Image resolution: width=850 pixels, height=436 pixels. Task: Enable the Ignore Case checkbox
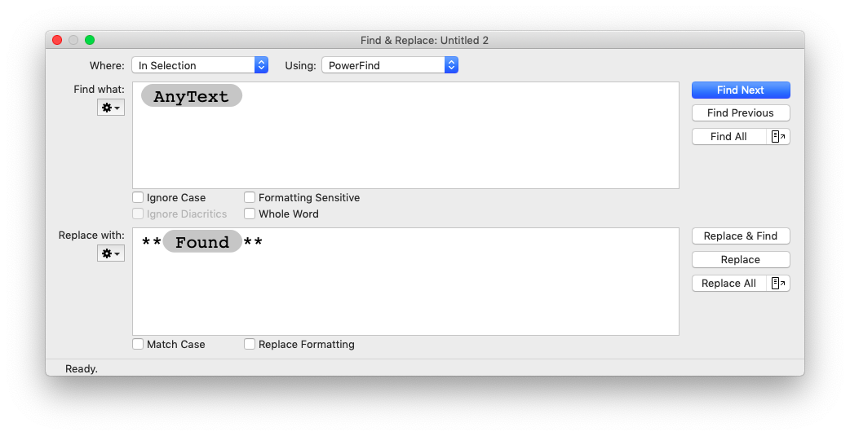pyautogui.click(x=138, y=197)
